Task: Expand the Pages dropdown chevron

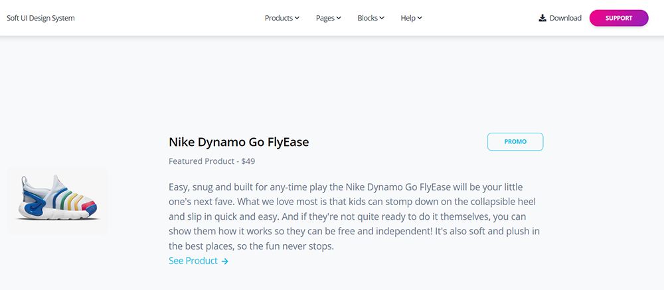Action: (x=339, y=18)
